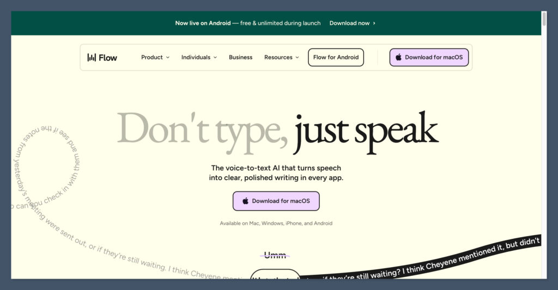This screenshot has width=558, height=290.
Task: Click the struck-through Umm text
Action: (275, 255)
